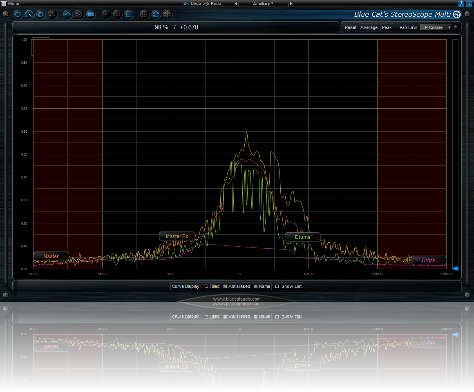Disable the Antialiased checkbox
The height and width of the screenshot is (392, 474).
click(226, 286)
